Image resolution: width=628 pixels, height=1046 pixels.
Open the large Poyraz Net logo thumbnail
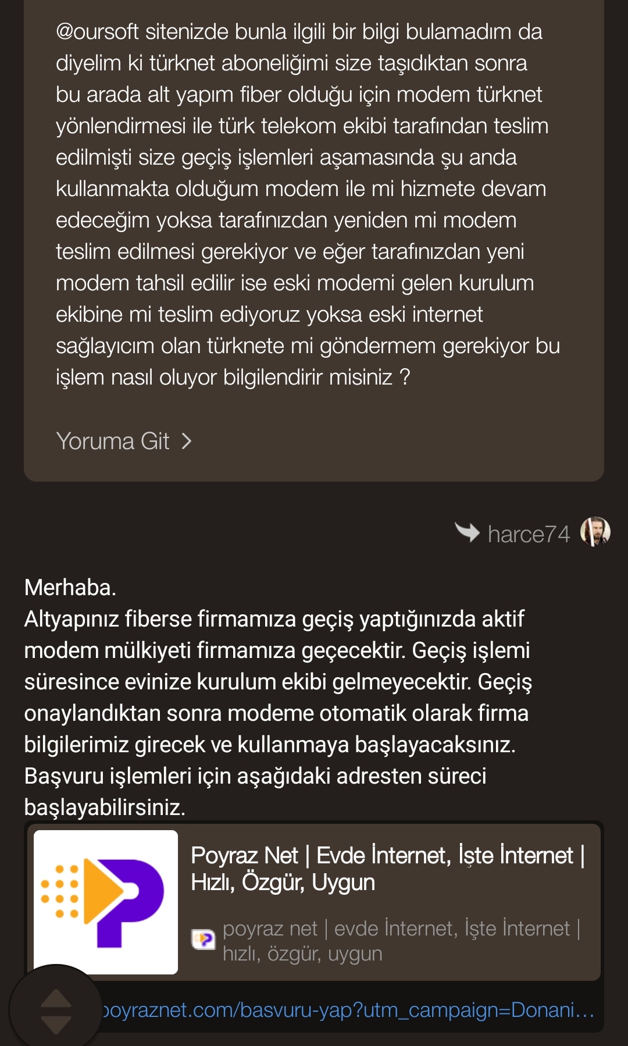coord(106,902)
